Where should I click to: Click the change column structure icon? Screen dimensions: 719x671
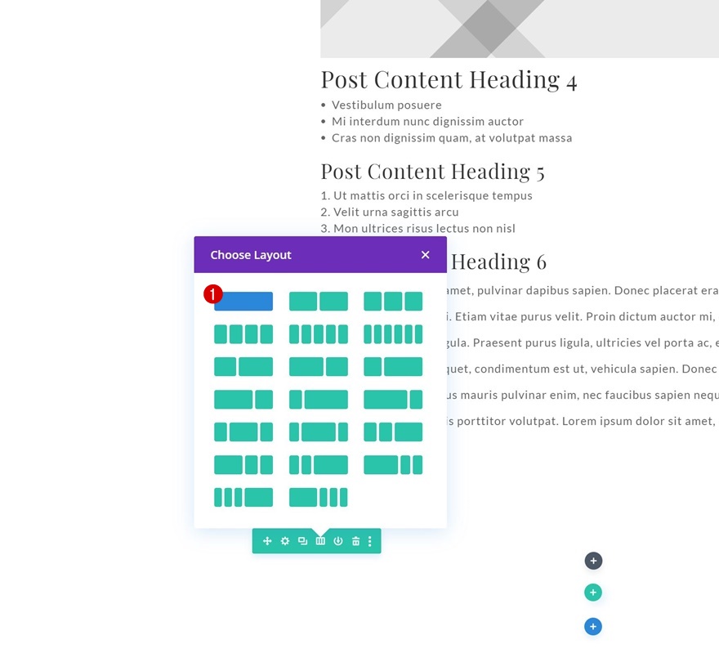coord(320,541)
